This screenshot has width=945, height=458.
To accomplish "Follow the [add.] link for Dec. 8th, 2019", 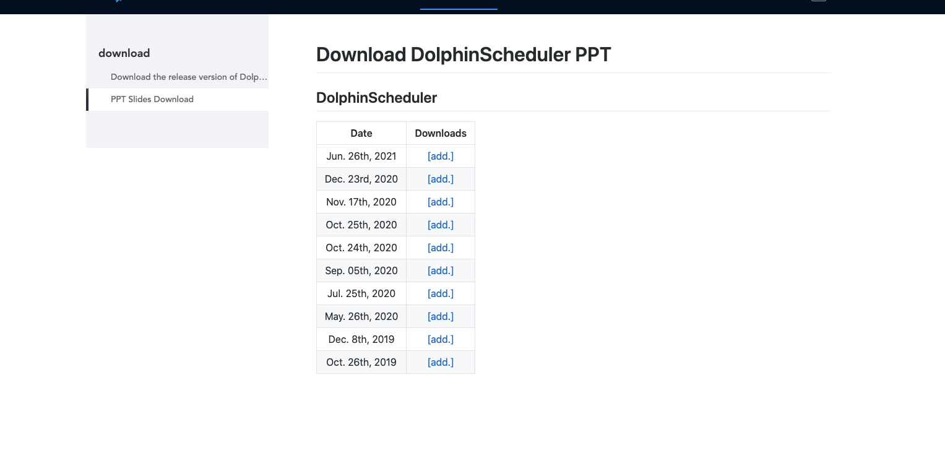I will click(441, 339).
